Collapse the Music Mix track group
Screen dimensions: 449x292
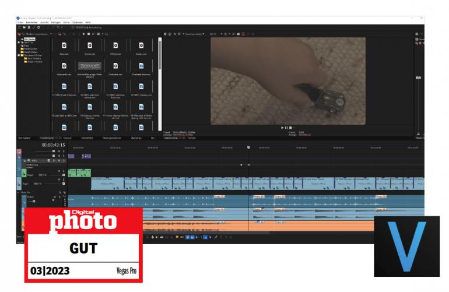[19, 191]
